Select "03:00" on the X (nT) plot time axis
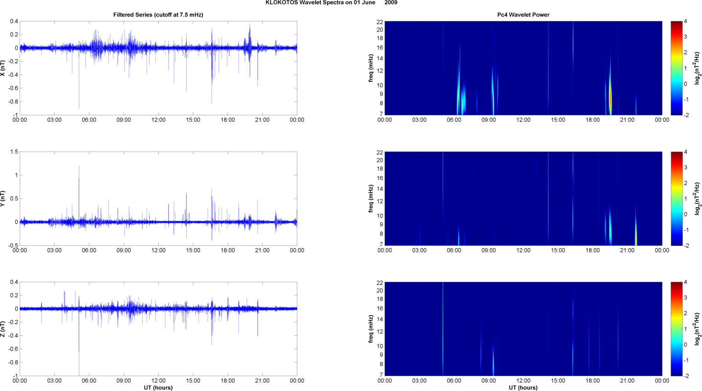Viewport: 702px width, 391px height. point(54,120)
